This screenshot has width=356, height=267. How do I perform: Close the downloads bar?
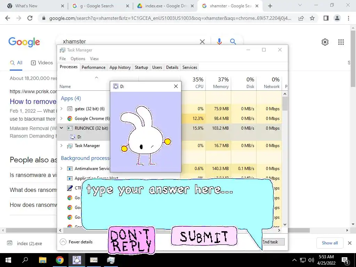(350, 243)
